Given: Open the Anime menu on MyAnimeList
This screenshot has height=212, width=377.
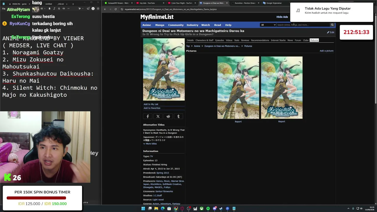Looking at the screenshot, I should [147, 25].
